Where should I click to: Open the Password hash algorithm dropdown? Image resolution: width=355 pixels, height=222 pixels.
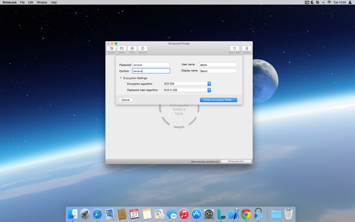click(x=186, y=90)
